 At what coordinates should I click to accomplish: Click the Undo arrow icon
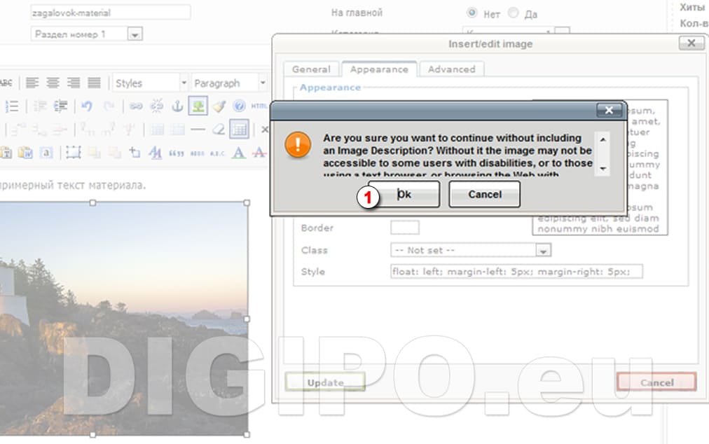87,106
